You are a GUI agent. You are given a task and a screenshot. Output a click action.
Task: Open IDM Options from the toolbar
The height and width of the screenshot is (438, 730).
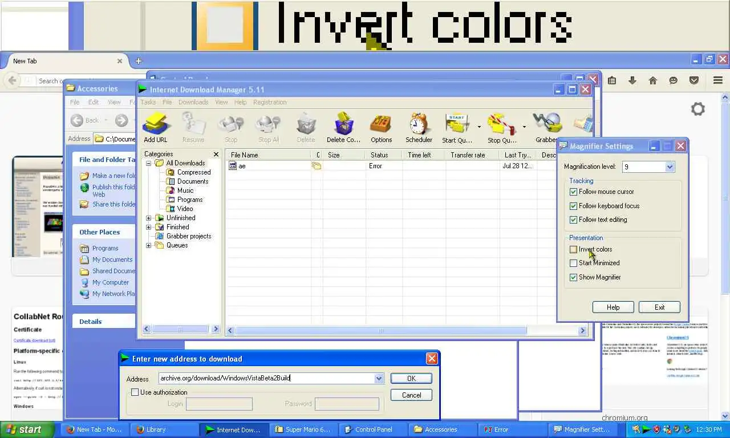point(381,127)
